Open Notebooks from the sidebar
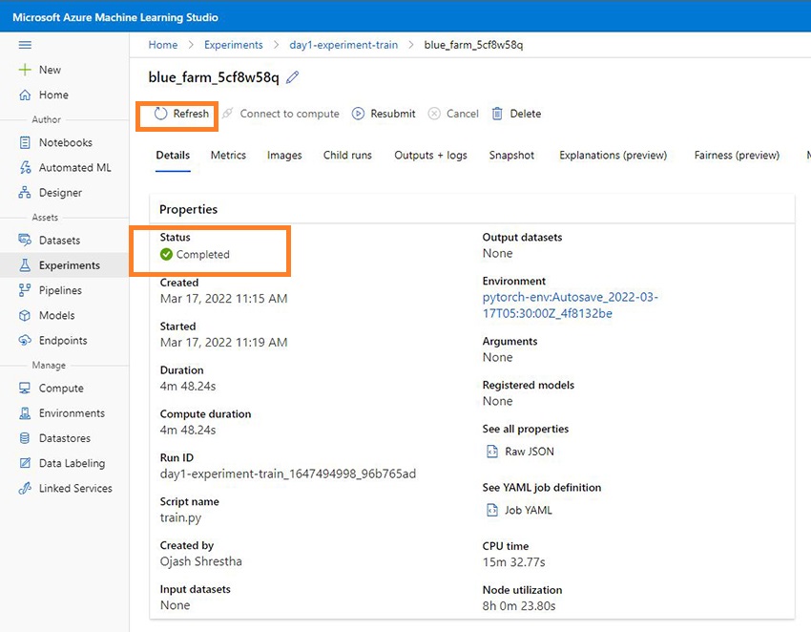811x632 pixels. (65, 142)
